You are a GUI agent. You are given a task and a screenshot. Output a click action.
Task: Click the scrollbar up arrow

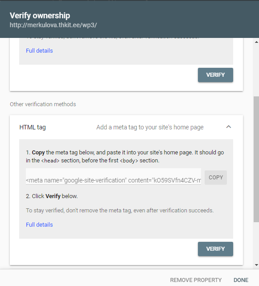256,42
